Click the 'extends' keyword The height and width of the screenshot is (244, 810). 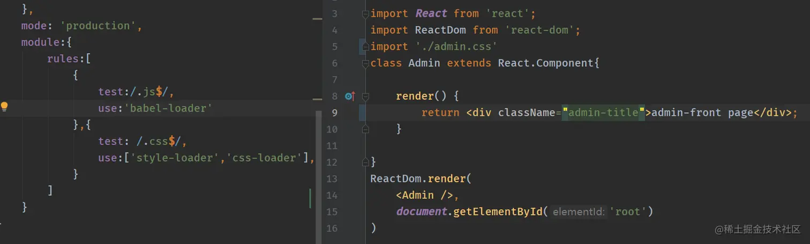469,63
